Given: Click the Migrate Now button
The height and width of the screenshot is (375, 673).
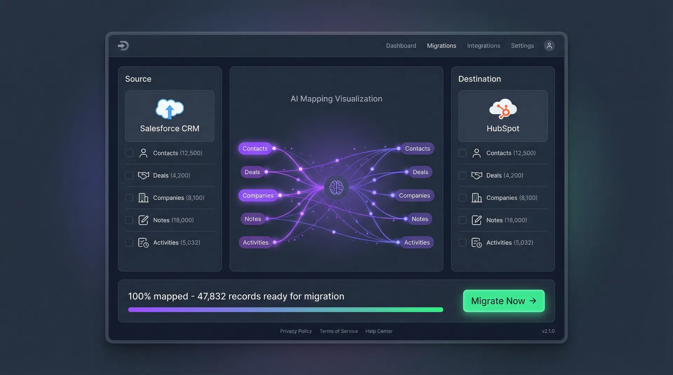Looking at the screenshot, I should tap(504, 301).
